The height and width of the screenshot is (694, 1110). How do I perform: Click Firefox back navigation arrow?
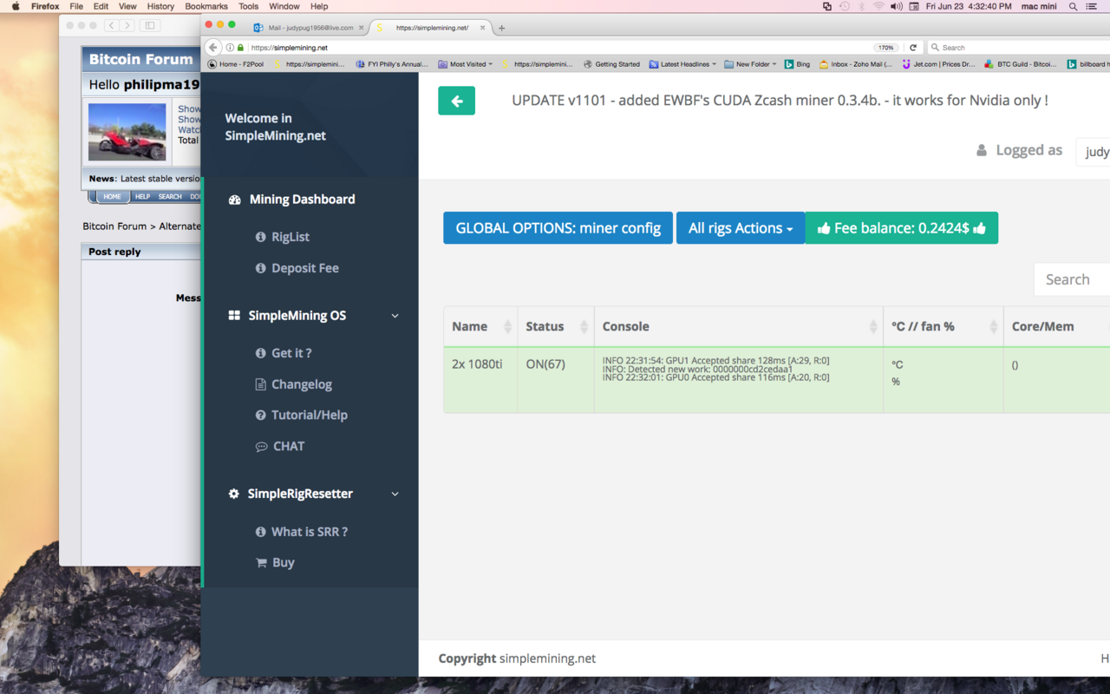[213, 48]
